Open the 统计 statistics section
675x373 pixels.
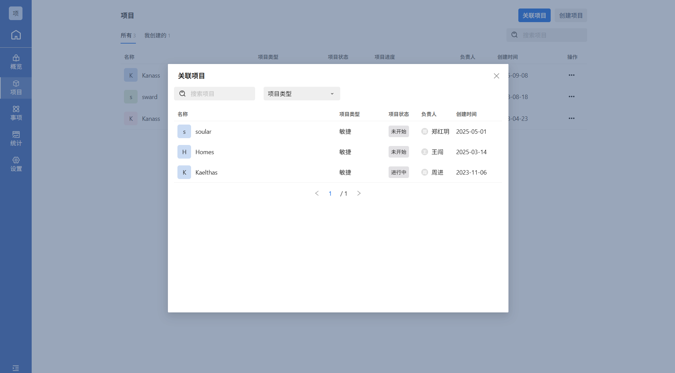[x=16, y=139]
